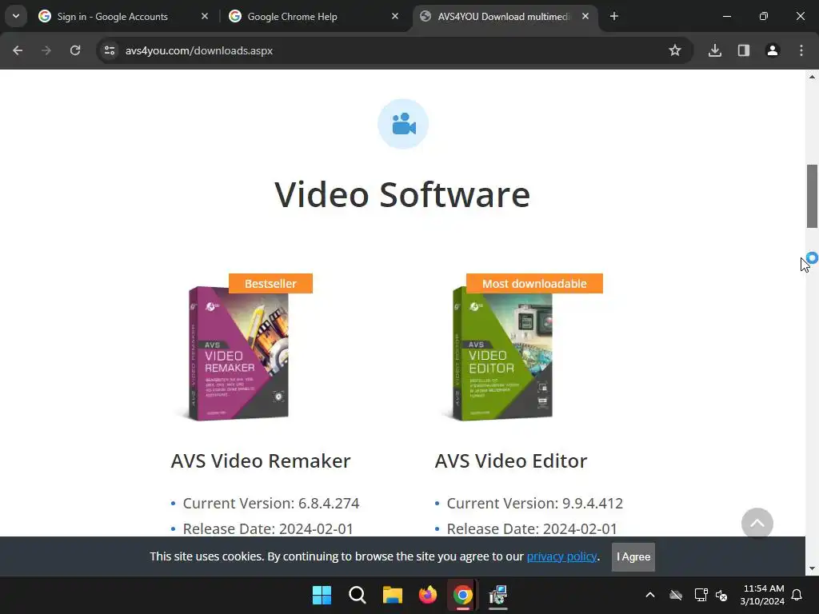This screenshot has width=819, height=614.
Task: Open the Chrome profile menu
Action: 773,50
